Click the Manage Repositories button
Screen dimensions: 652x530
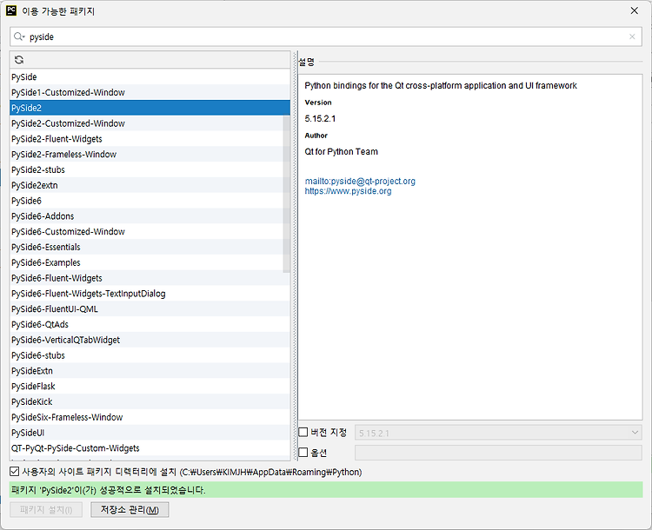pos(130,510)
